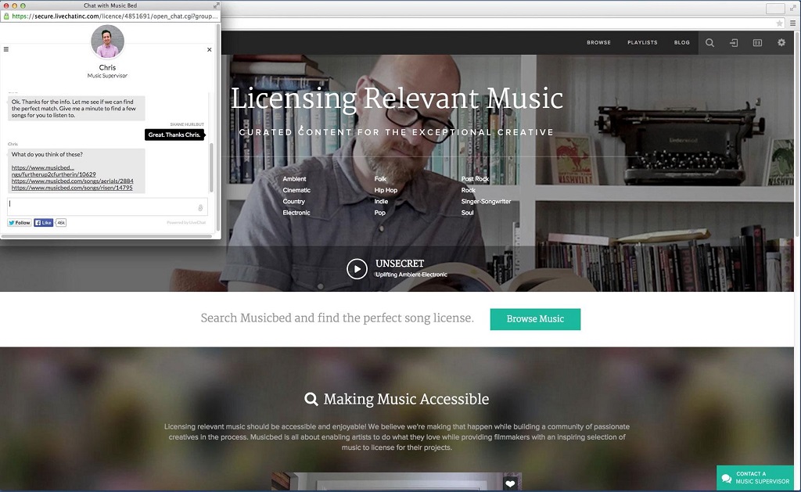Click the bookmark star in browser address bar
Image resolution: width=801 pixels, height=492 pixels.
coord(780,23)
